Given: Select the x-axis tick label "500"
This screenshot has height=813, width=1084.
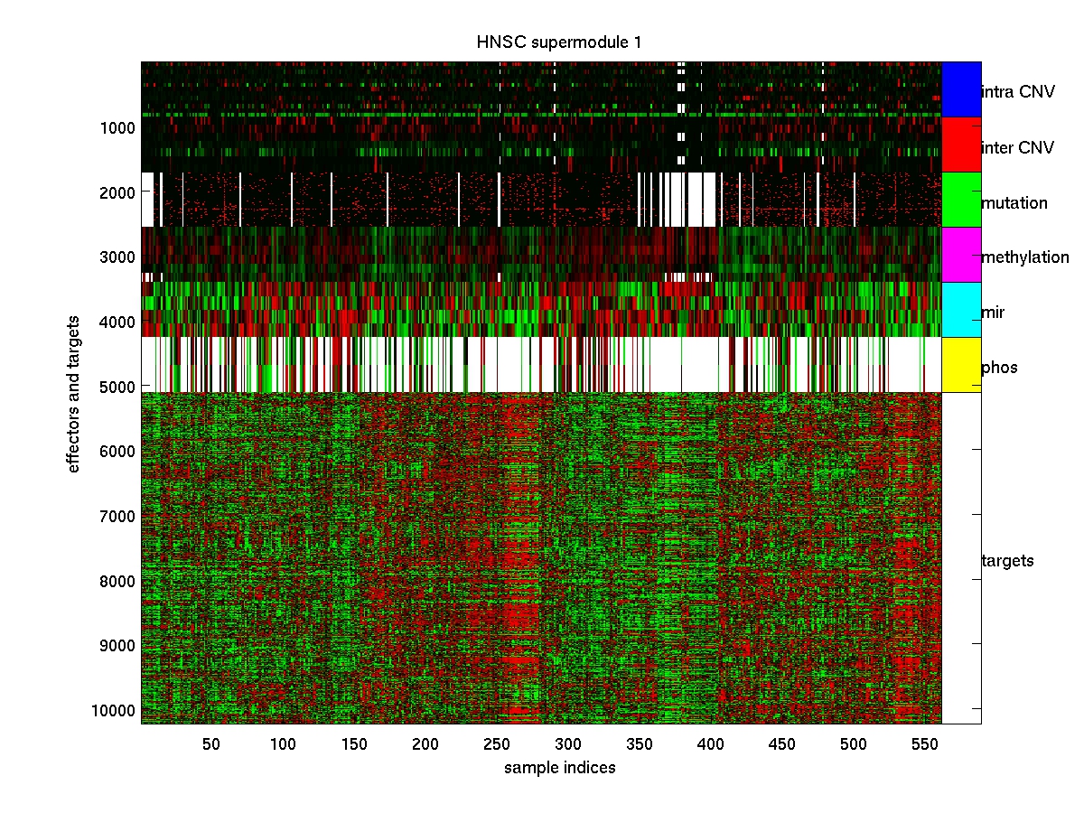Looking at the screenshot, I should click(x=854, y=743).
